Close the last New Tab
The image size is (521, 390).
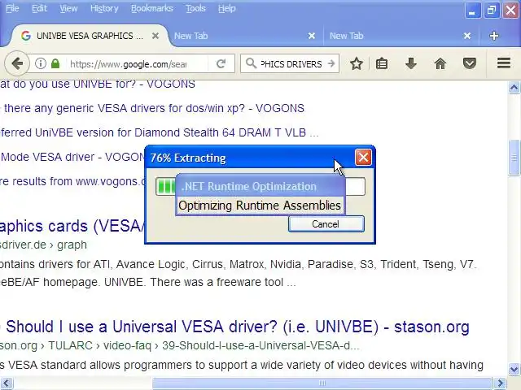(x=467, y=36)
